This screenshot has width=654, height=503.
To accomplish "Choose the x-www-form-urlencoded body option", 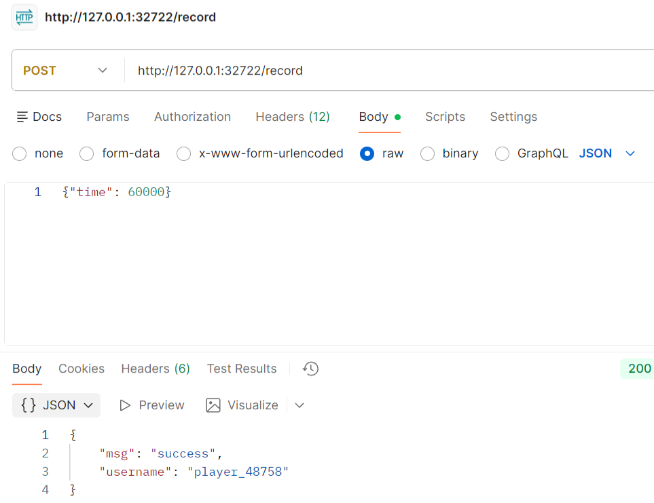I will pos(183,153).
